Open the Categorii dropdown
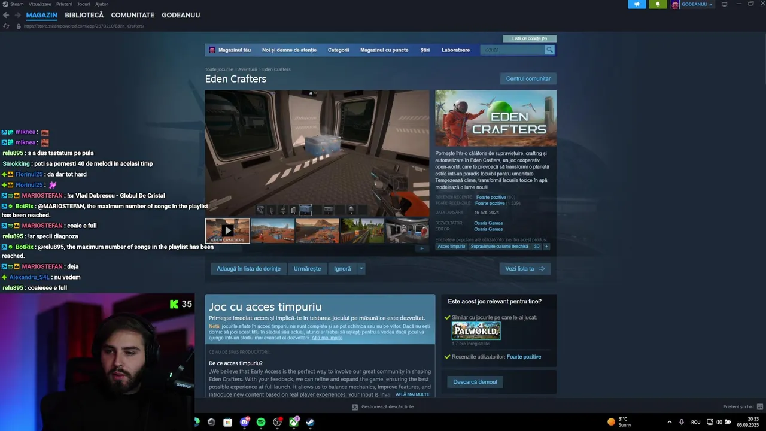The width and height of the screenshot is (766, 431). (x=338, y=50)
